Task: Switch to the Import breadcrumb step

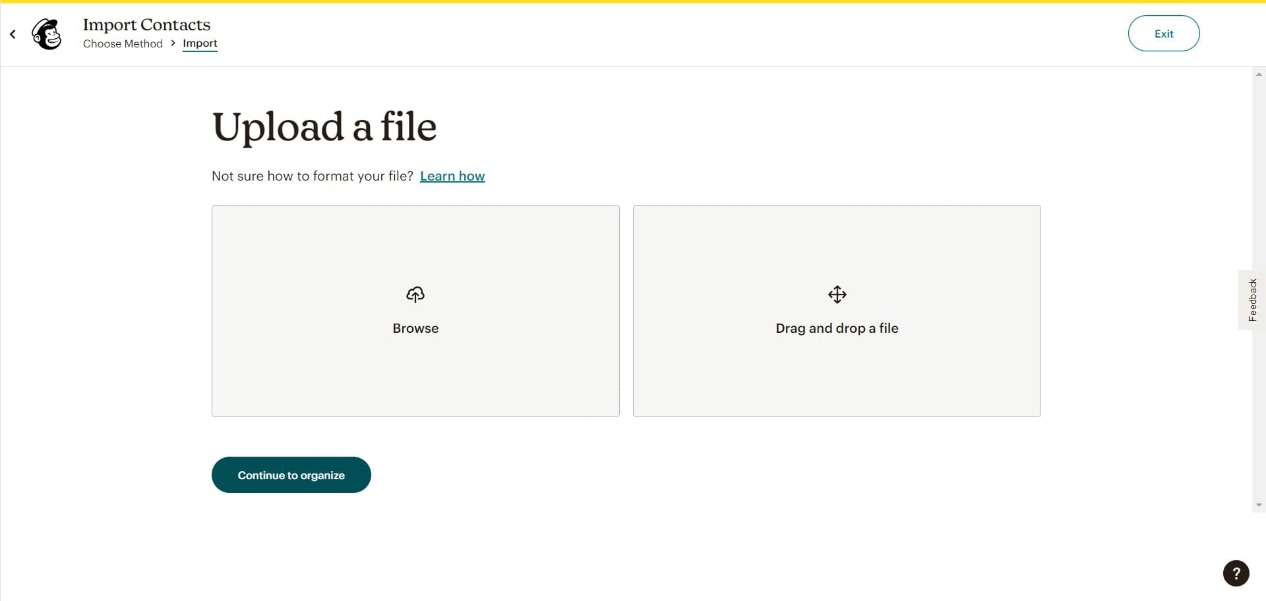Action: tap(199, 43)
